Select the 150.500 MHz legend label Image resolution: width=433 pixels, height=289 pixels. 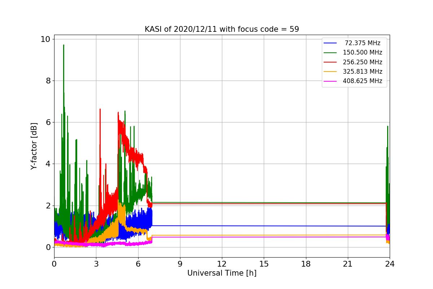[363, 52]
